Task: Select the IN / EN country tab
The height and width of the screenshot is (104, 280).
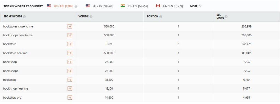Action: coord(134,6)
